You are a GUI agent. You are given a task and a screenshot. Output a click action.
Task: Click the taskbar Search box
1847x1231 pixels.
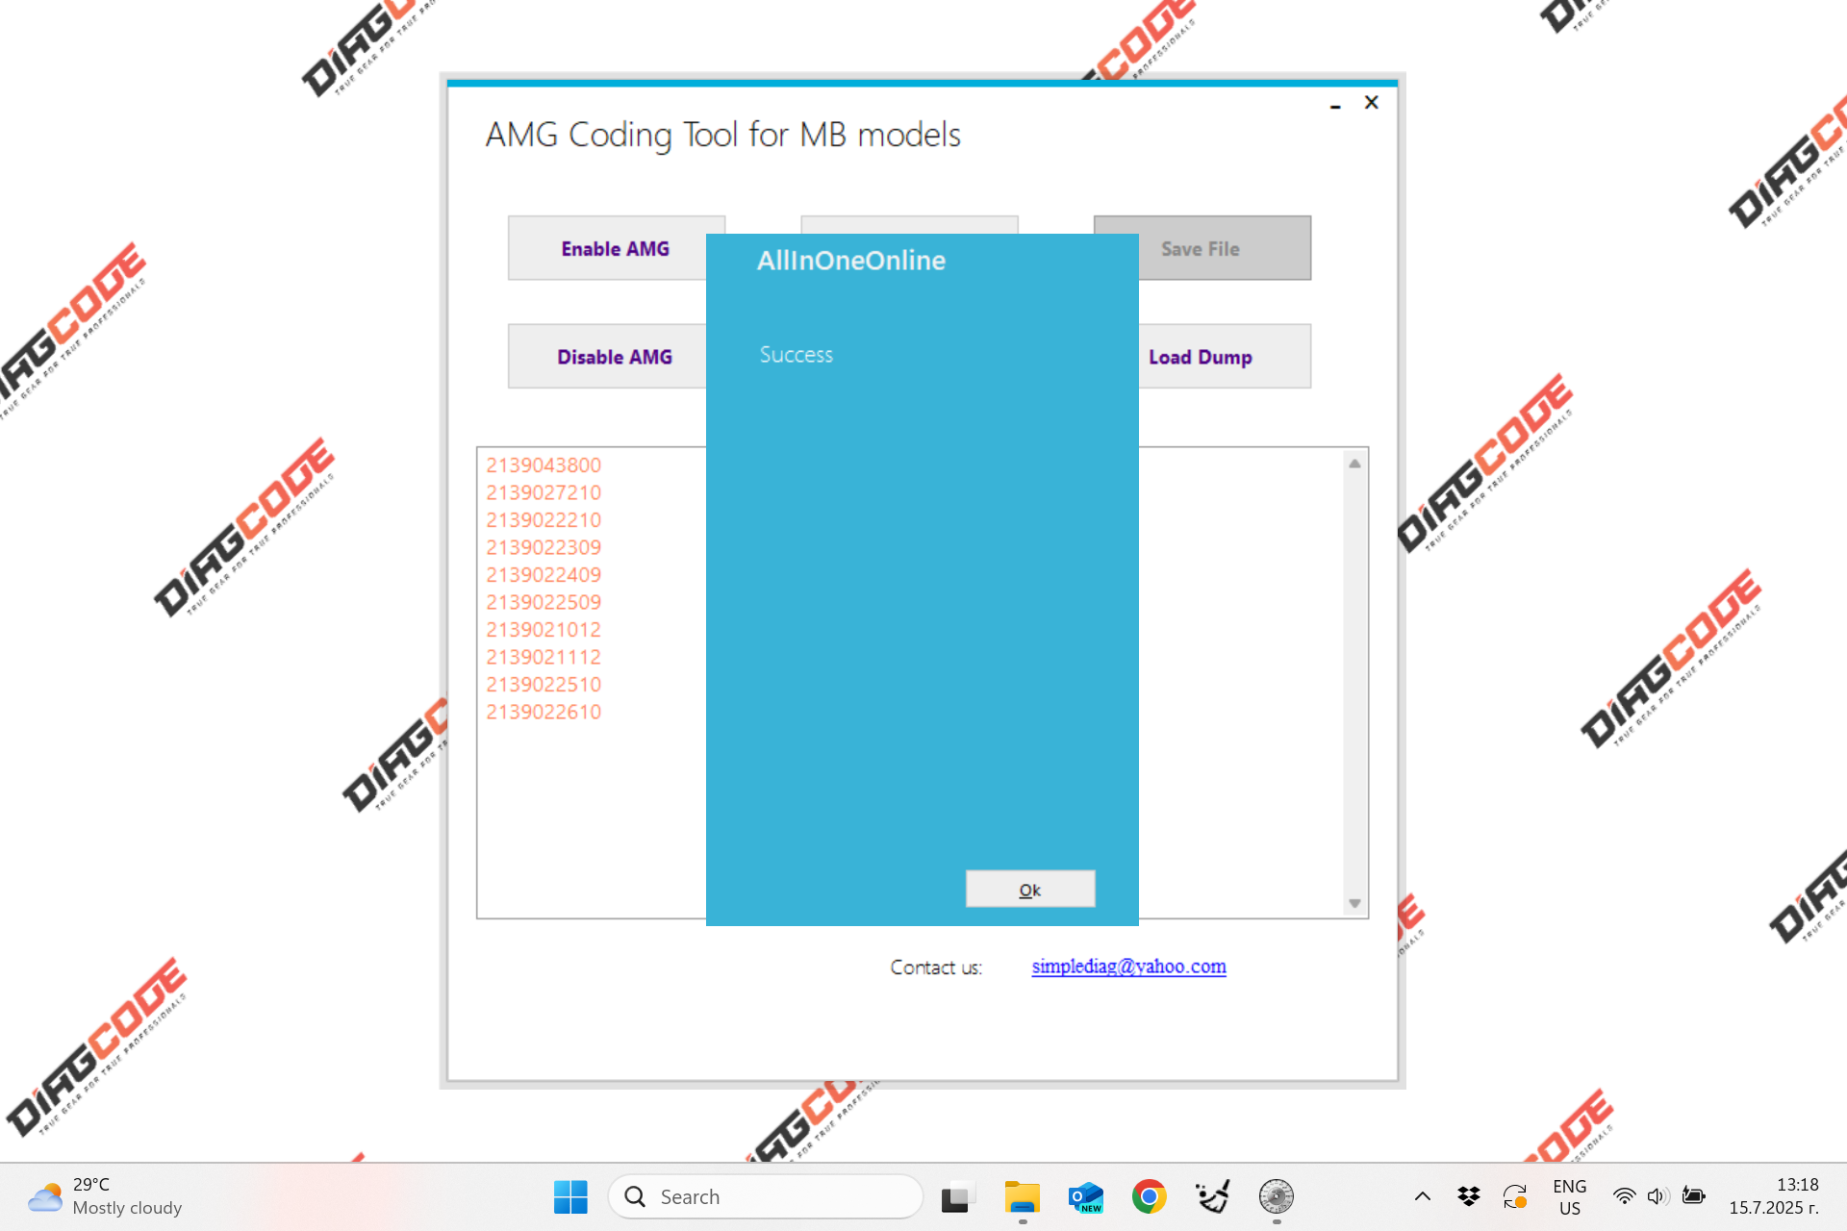(x=766, y=1196)
